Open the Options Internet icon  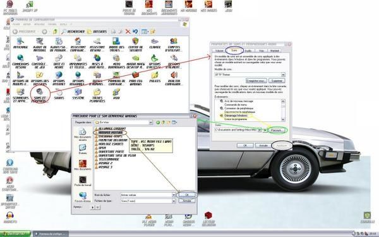(59, 78)
